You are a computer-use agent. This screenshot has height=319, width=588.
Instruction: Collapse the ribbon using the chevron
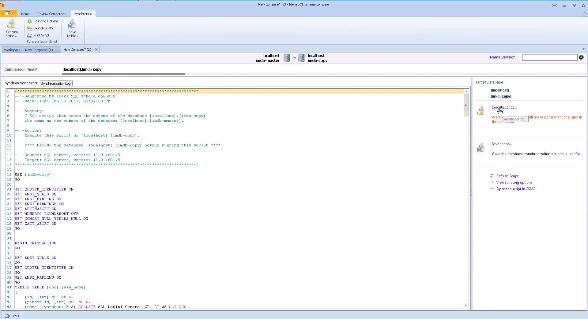[584, 14]
